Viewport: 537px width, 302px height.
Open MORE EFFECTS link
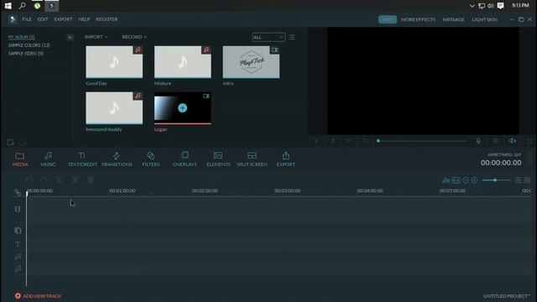click(418, 19)
